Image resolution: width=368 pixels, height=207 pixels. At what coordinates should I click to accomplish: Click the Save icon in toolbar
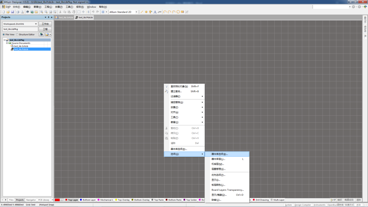pos(13,12)
